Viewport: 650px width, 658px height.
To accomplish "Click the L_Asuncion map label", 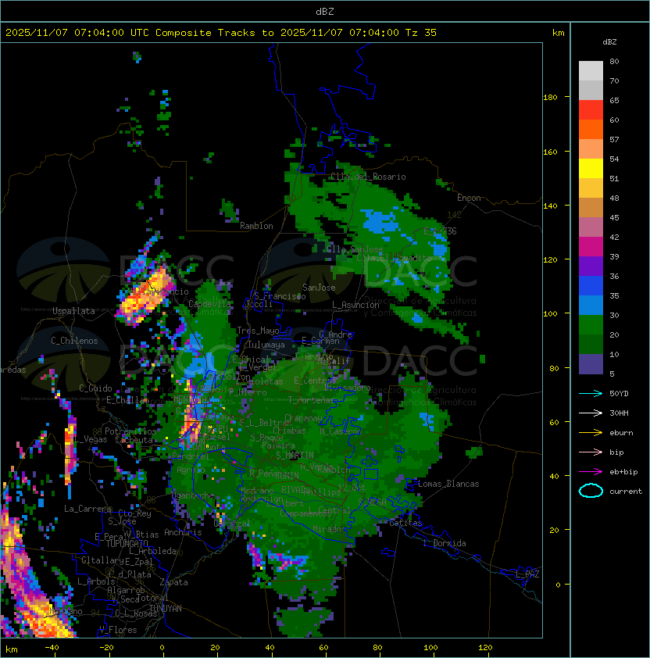I will pos(355,305).
